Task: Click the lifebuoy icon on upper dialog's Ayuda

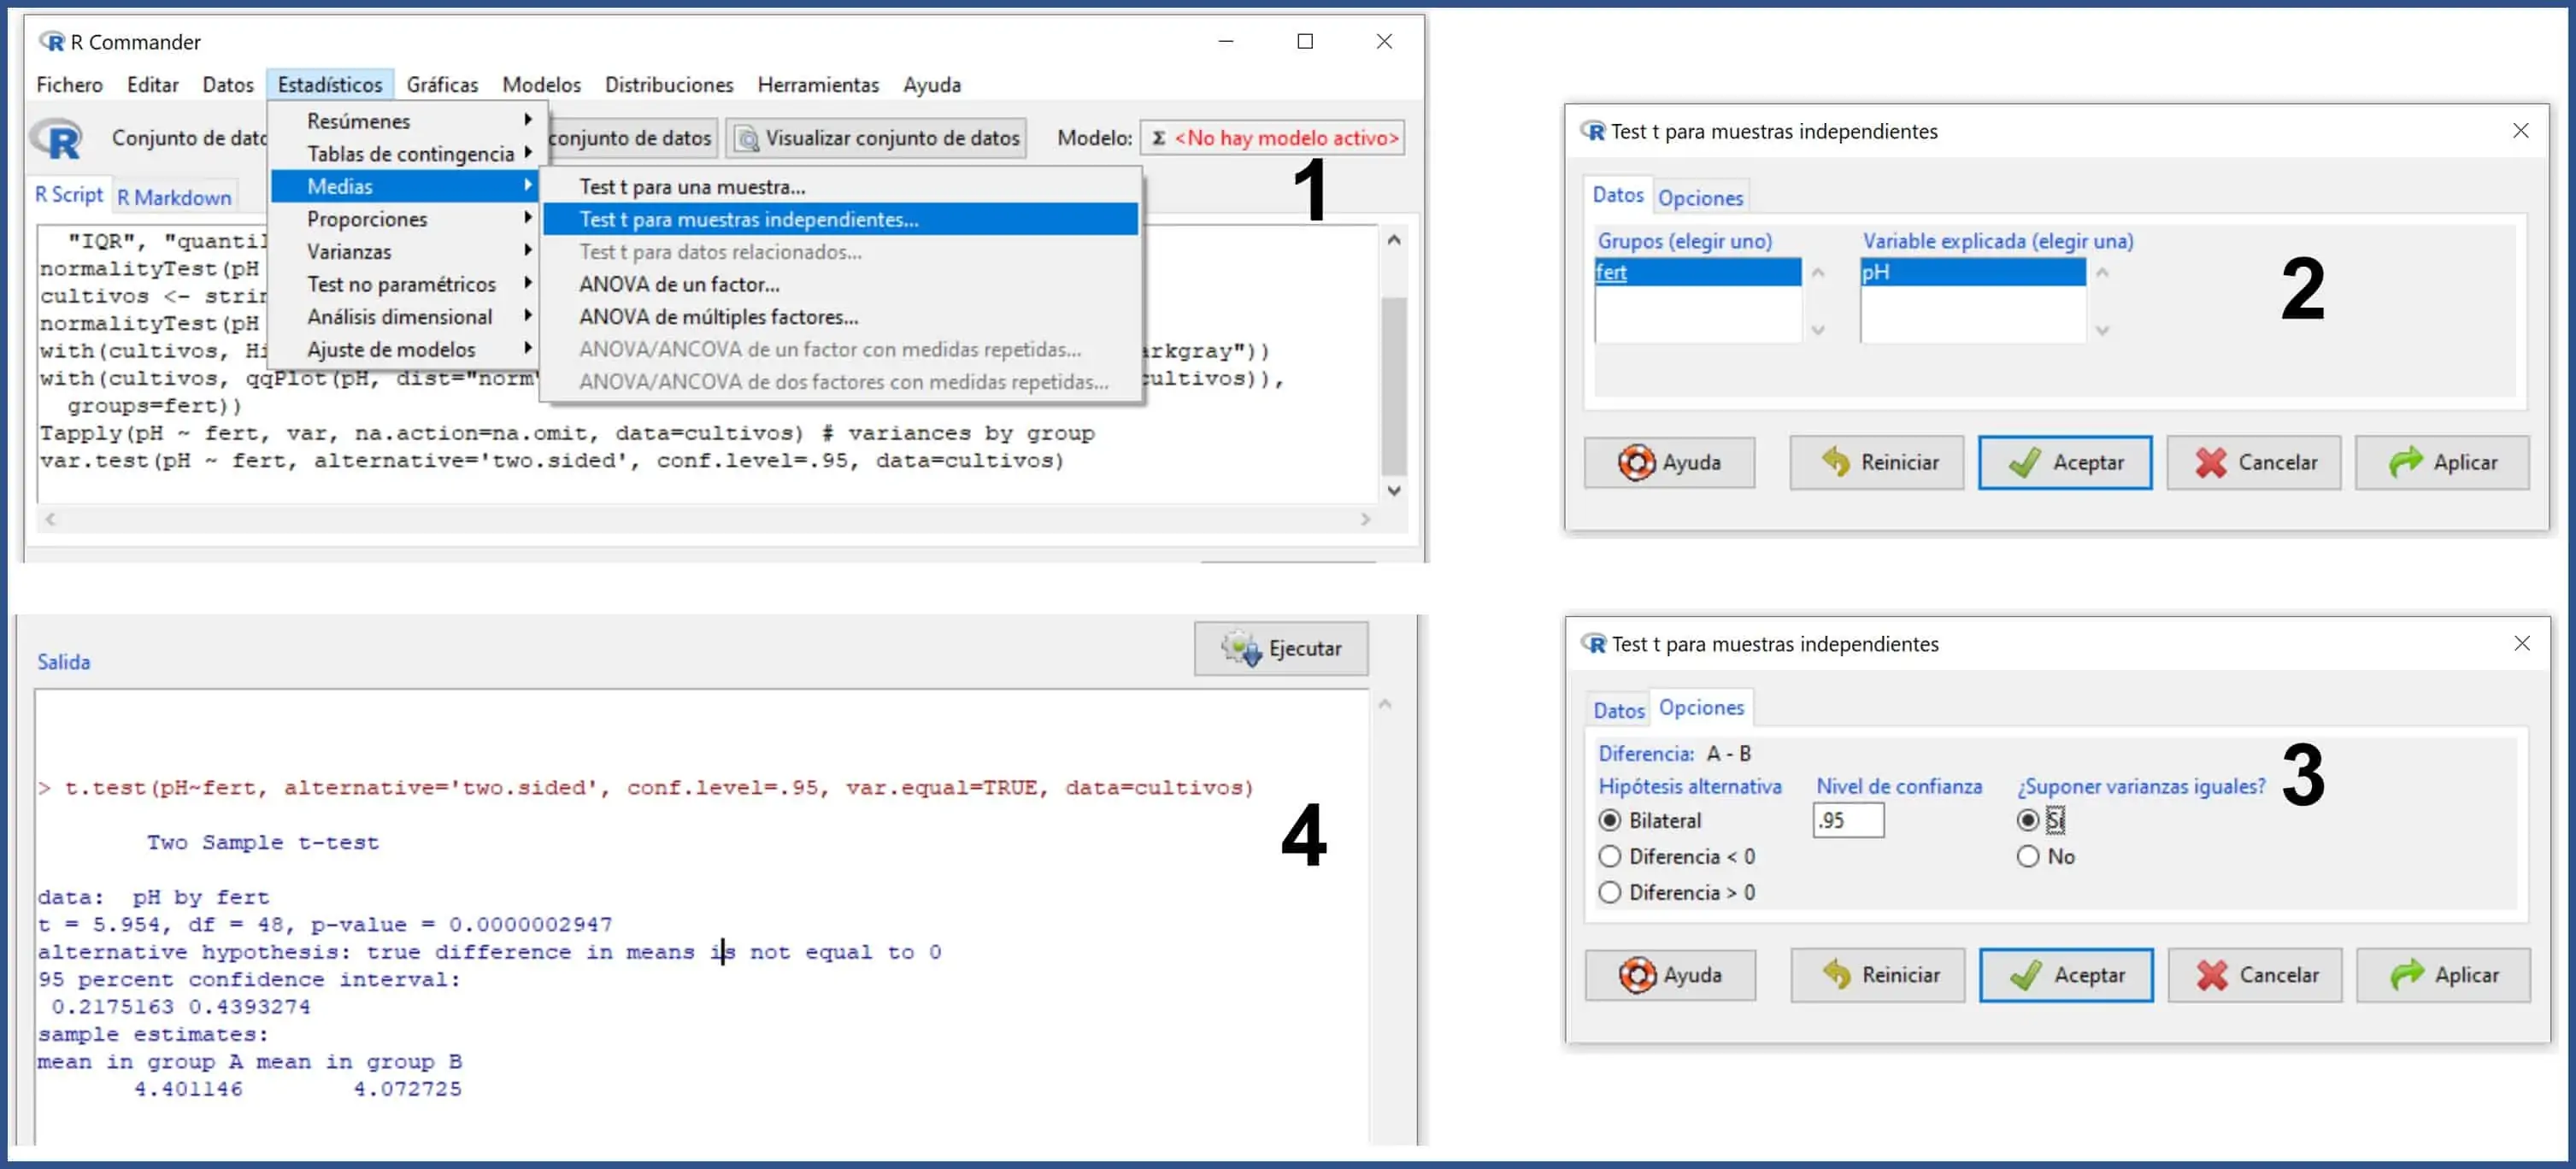Action: pyautogui.click(x=1636, y=462)
